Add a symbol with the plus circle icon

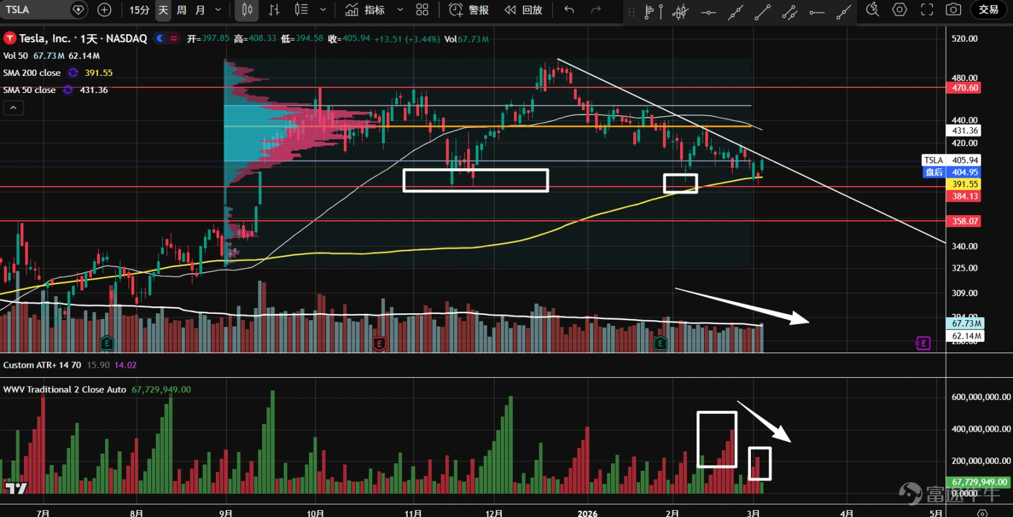104,9
